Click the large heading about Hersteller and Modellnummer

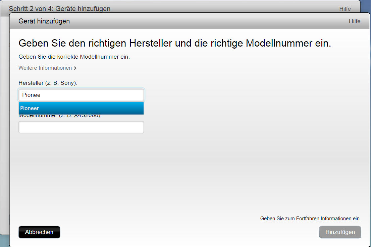174,43
